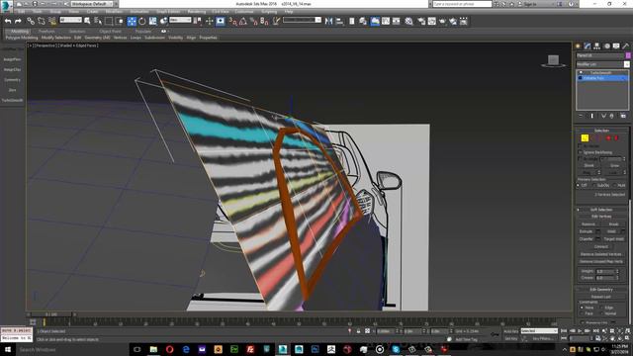Viewport: 633px width, 356px height.
Task: Collapse the Edit Vertices rollout
Action: (x=601, y=217)
